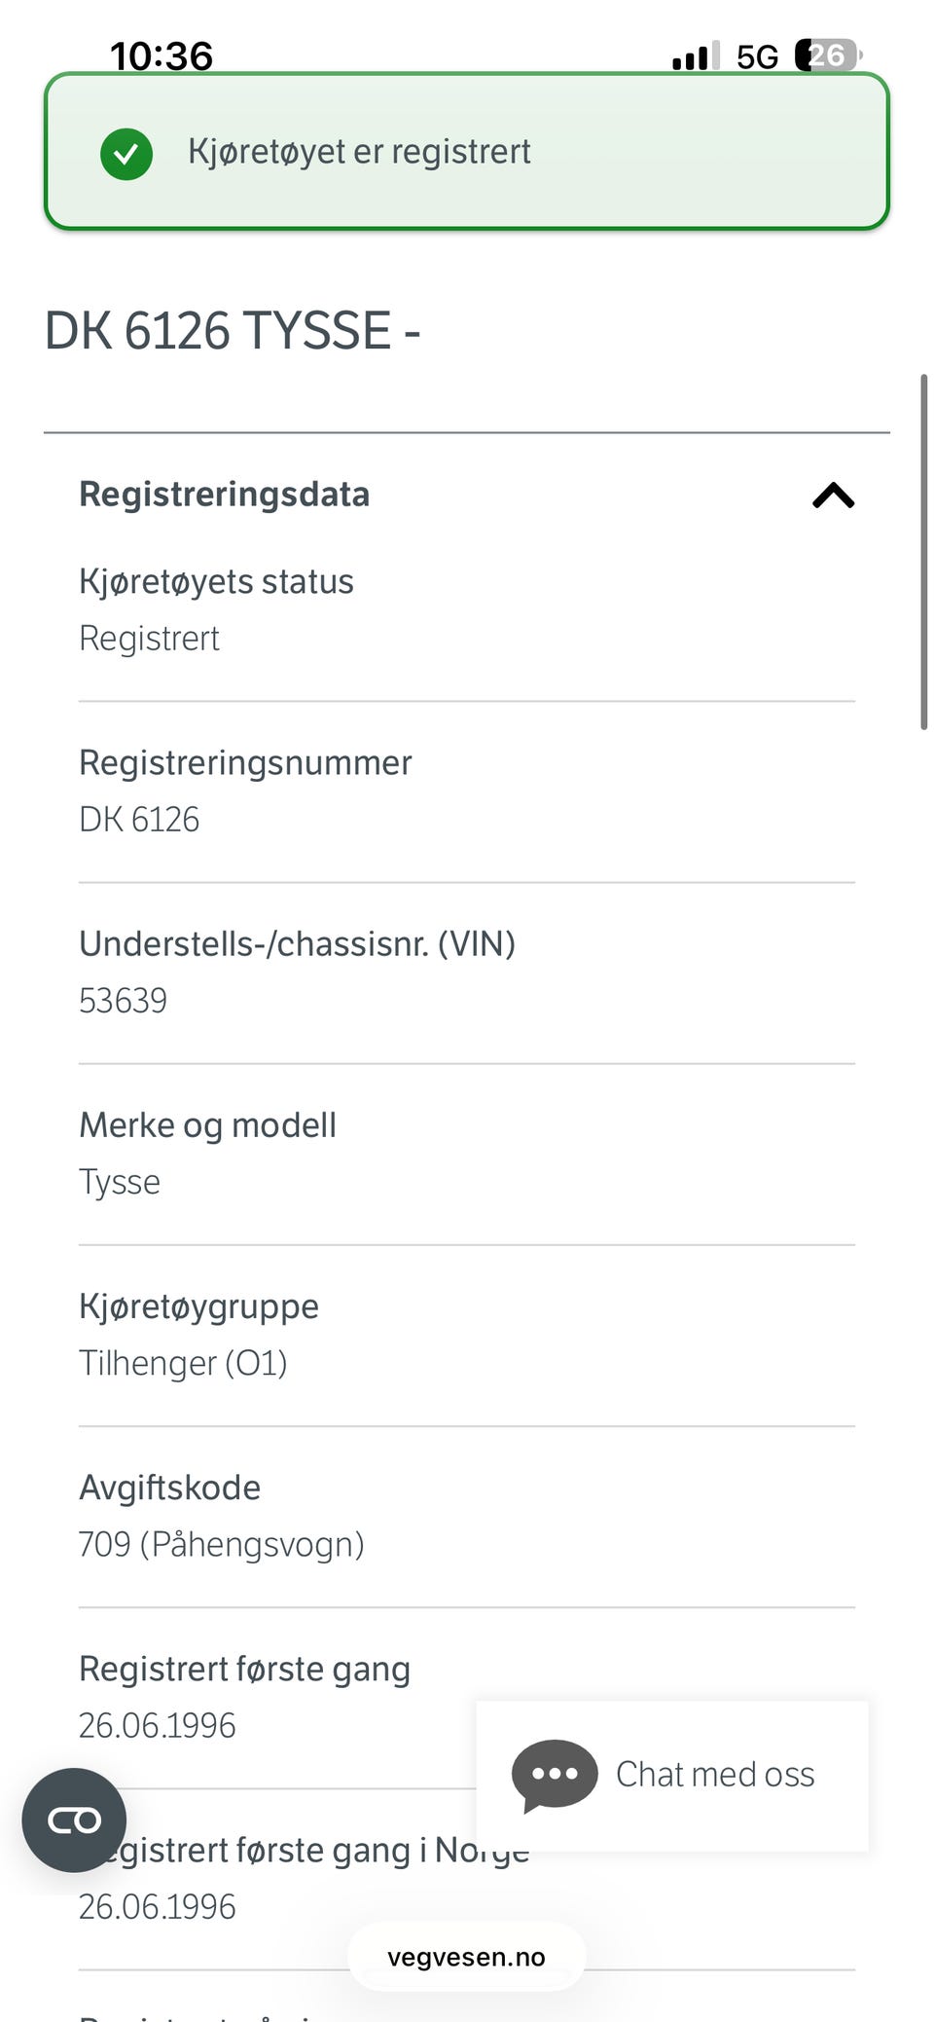934x2022 pixels.
Task: Click the green checkmark success icon
Action: [x=126, y=154]
